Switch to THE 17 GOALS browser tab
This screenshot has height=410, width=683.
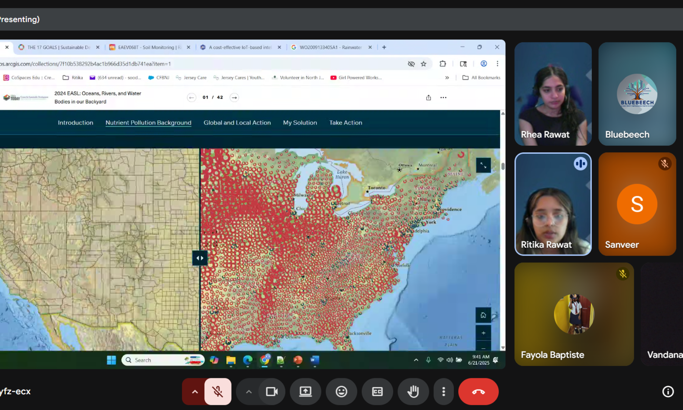point(59,47)
